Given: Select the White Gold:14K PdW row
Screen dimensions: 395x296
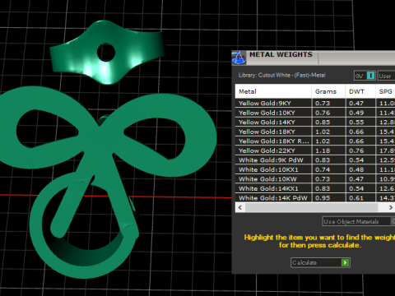Looking at the screenshot, I should click(315, 197).
